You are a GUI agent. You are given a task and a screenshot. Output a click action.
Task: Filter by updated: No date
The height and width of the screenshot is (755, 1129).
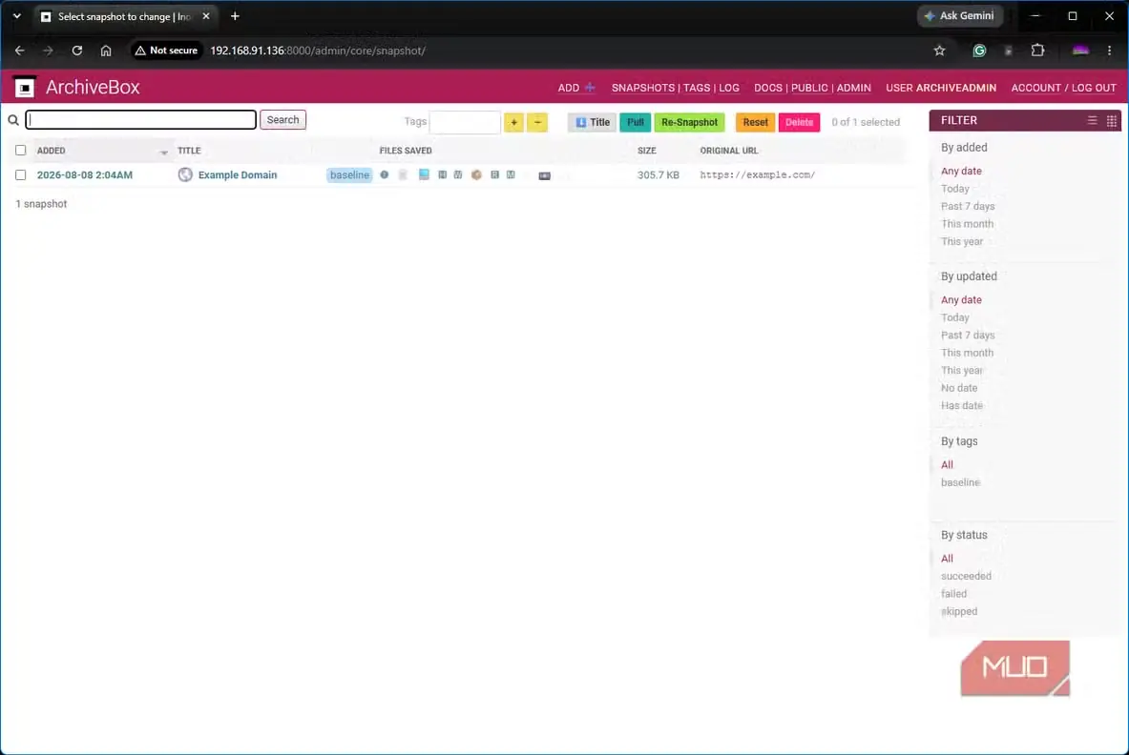pyautogui.click(x=959, y=388)
